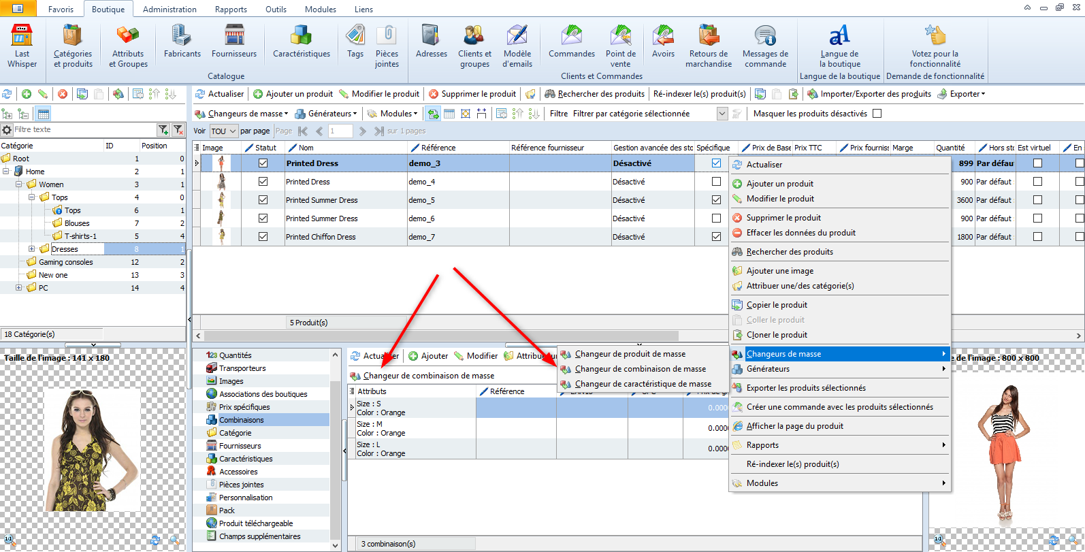Select Combinaisons in product side list
The width and height of the screenshot is (1085, 552).
(267, 420)
